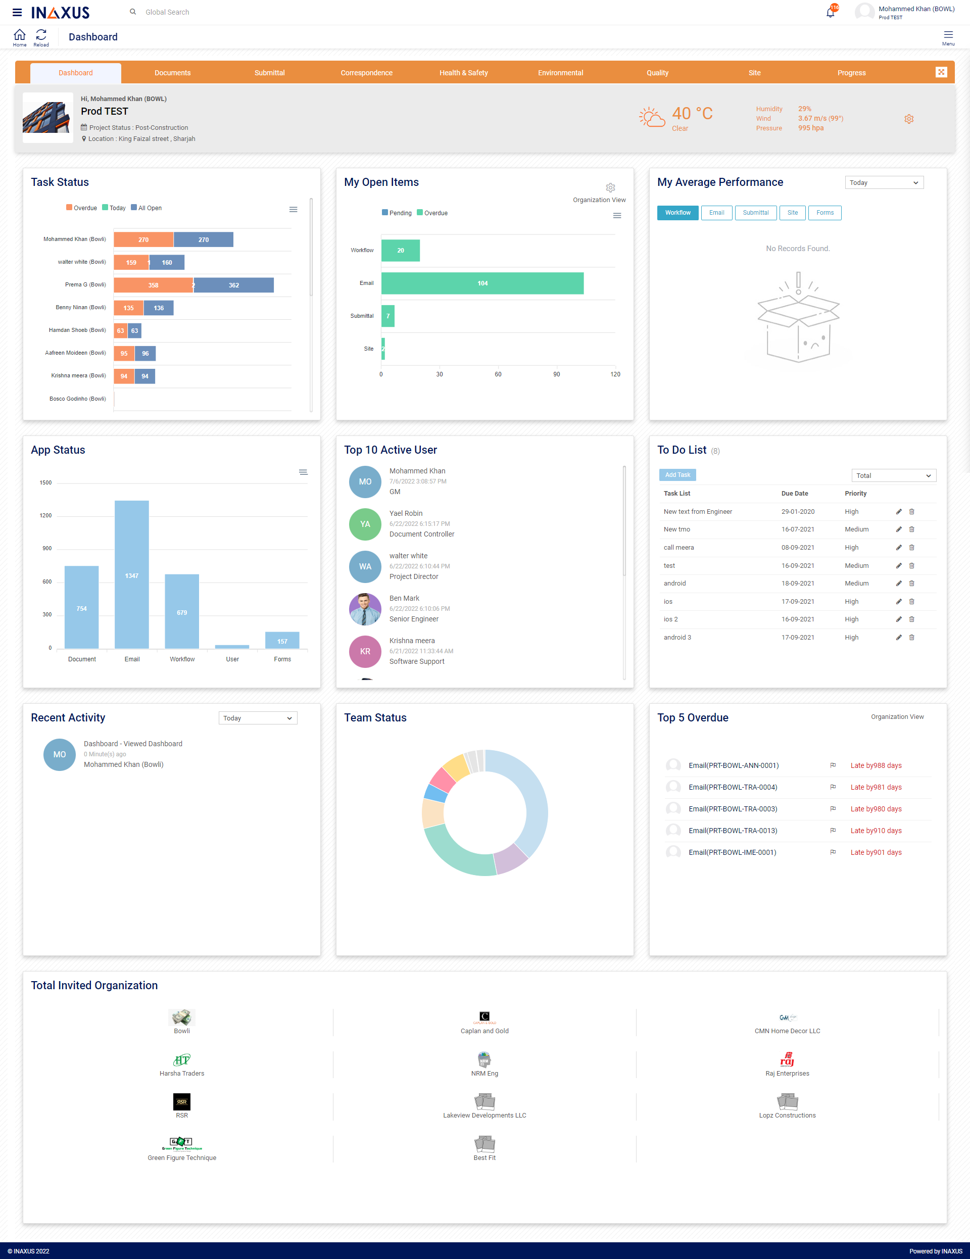Viewport: 970px width, 1259px height.
Task: Open App Status chart menu icon
Action: click(303, 472)
